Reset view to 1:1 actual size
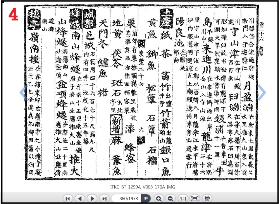This screenshot has width=279, height=204. (x=183, y=198)
